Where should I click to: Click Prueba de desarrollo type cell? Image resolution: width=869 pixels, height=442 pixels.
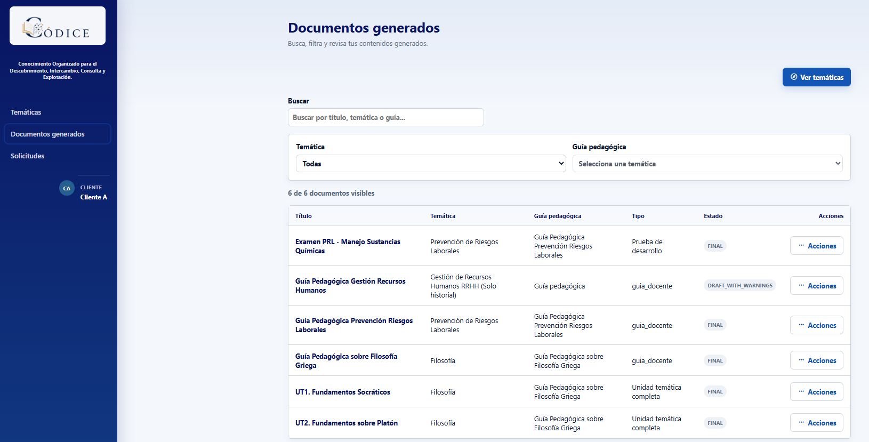[647, 246]
